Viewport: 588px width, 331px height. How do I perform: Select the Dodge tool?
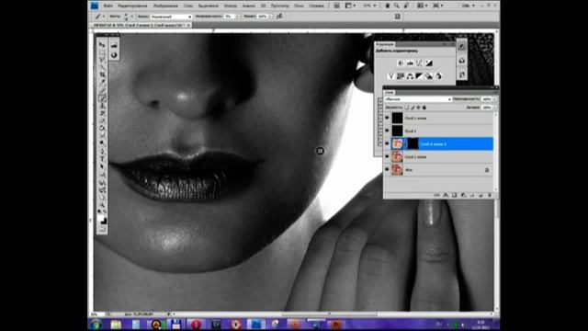coord(102,143)
